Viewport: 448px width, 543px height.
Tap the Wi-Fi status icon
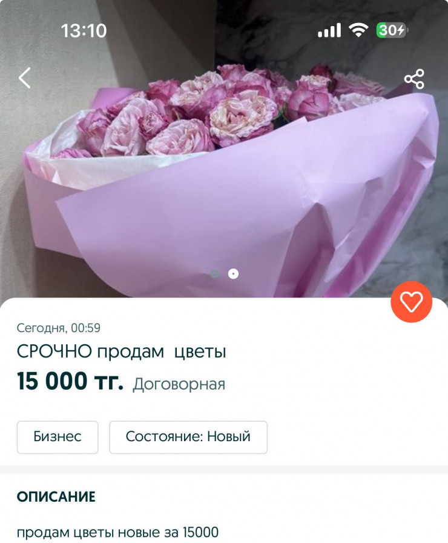tap(358, 30)
